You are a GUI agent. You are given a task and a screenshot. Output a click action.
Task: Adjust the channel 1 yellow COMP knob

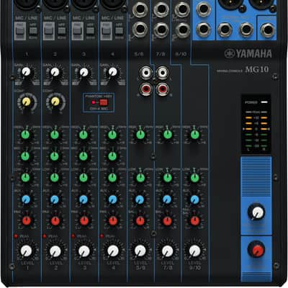[x=27, y=102]
